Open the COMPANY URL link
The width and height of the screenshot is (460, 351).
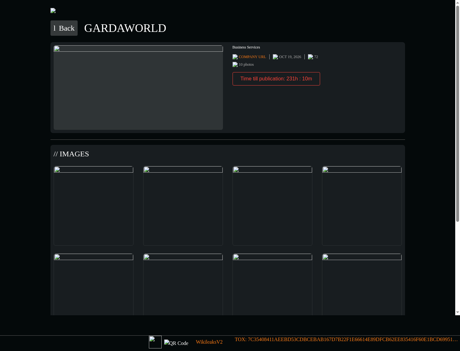pyautogui.click(x=252, y=57)
